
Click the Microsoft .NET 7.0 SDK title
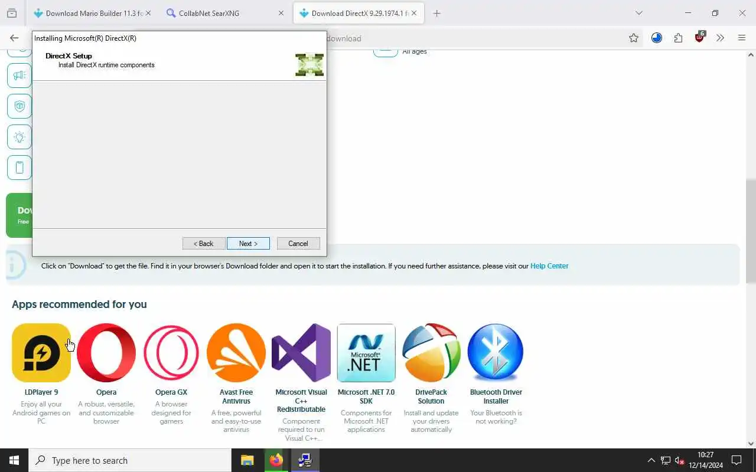click(x=366, y=396)
